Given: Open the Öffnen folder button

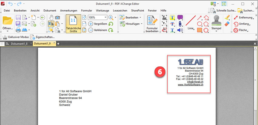Looking at the screenshot, I should [8, 24].
